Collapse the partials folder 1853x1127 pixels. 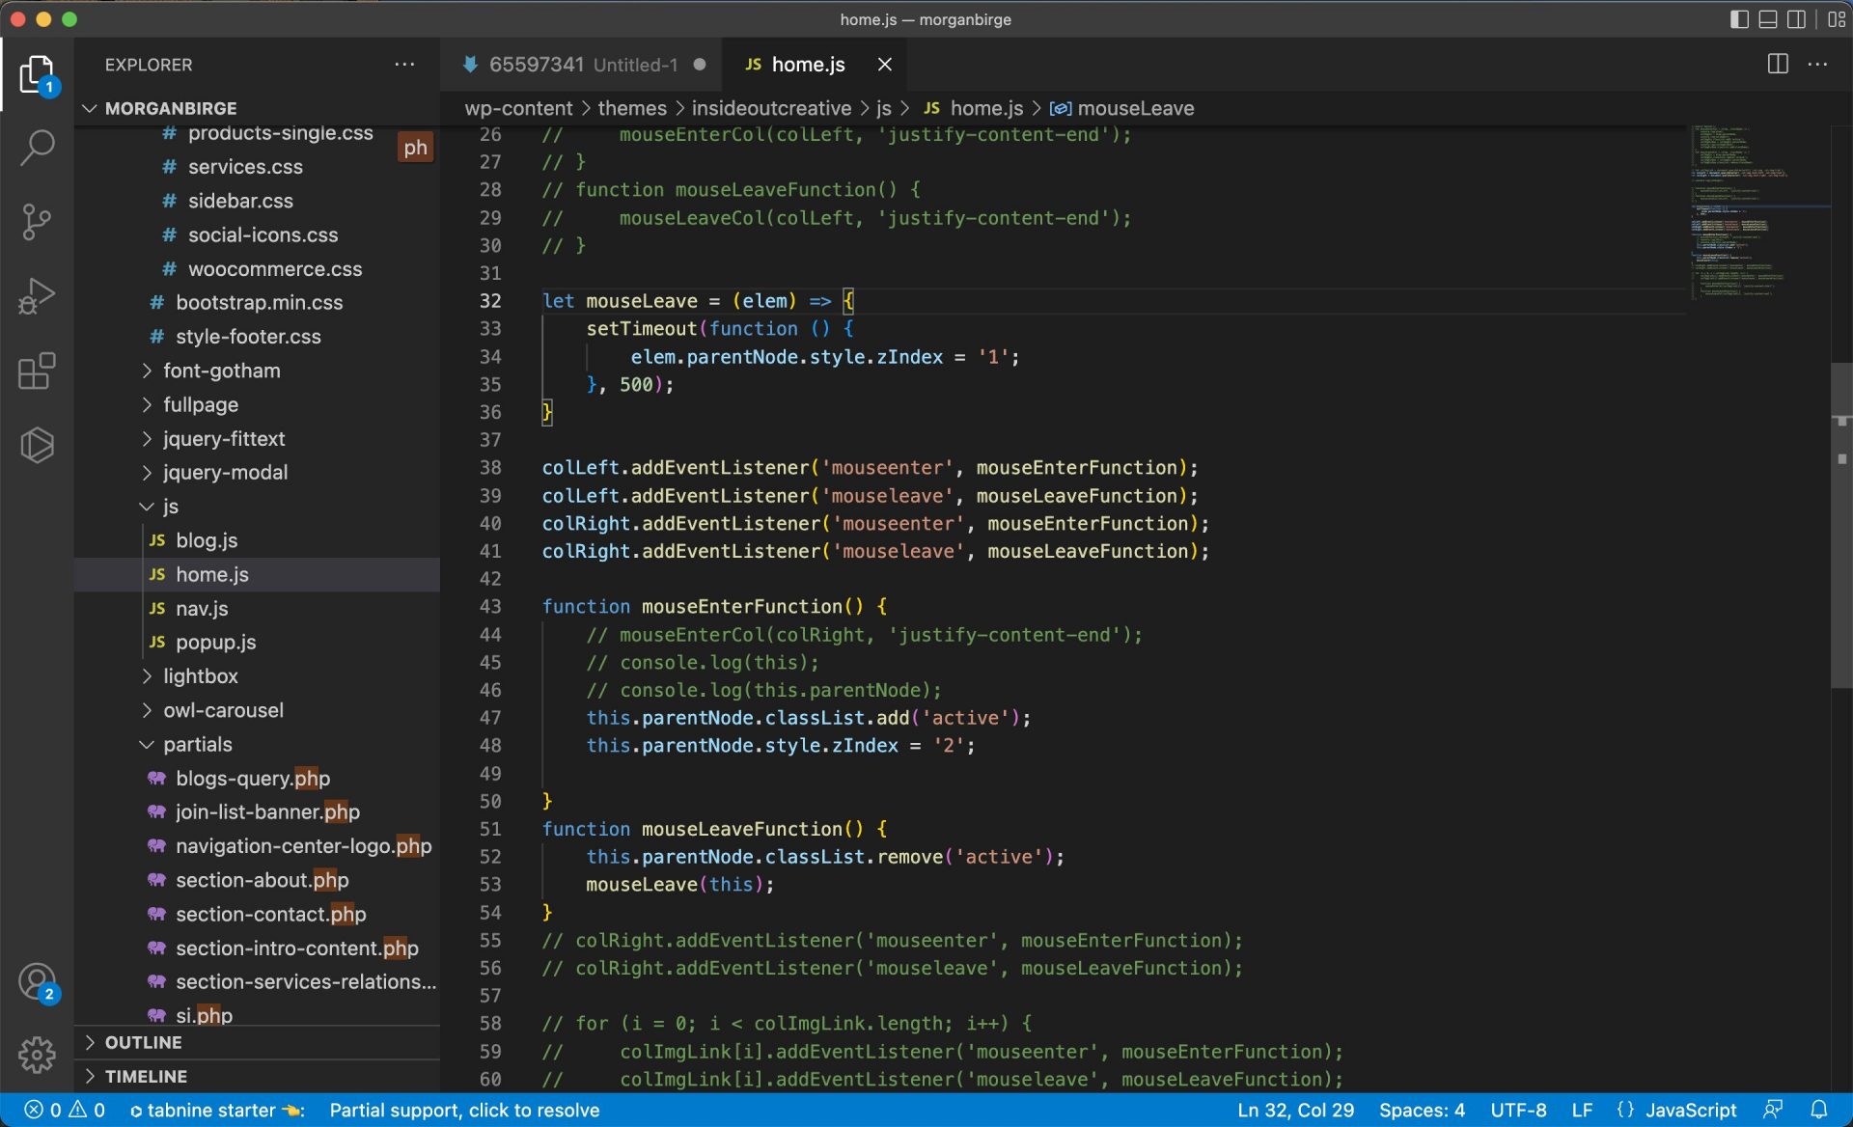(x=257, y=744)
